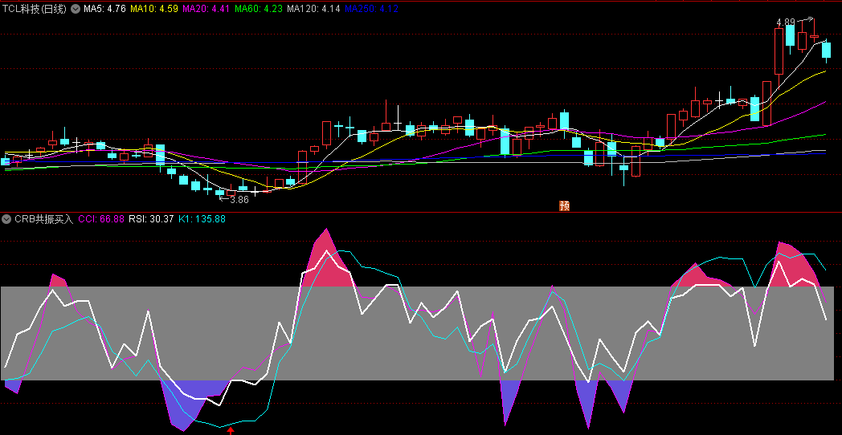
Task: Click the blue MA250: 4.12 label
Action: (371, 9)
